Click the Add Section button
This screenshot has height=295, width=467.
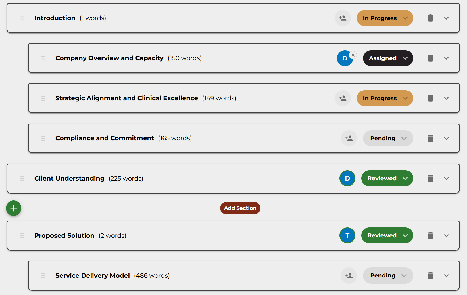pos(240,208)
